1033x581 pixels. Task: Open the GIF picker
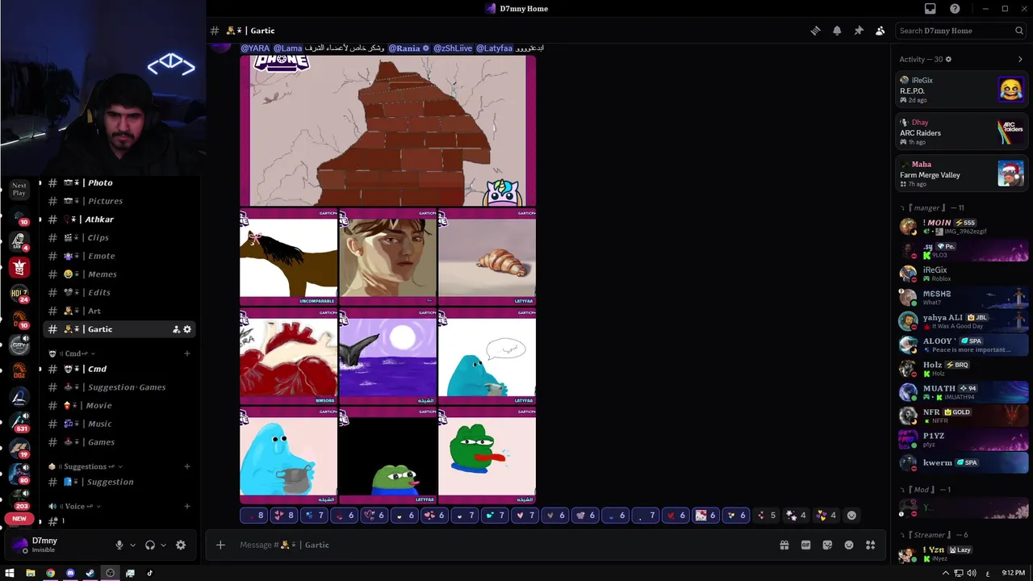coord(805,545)
